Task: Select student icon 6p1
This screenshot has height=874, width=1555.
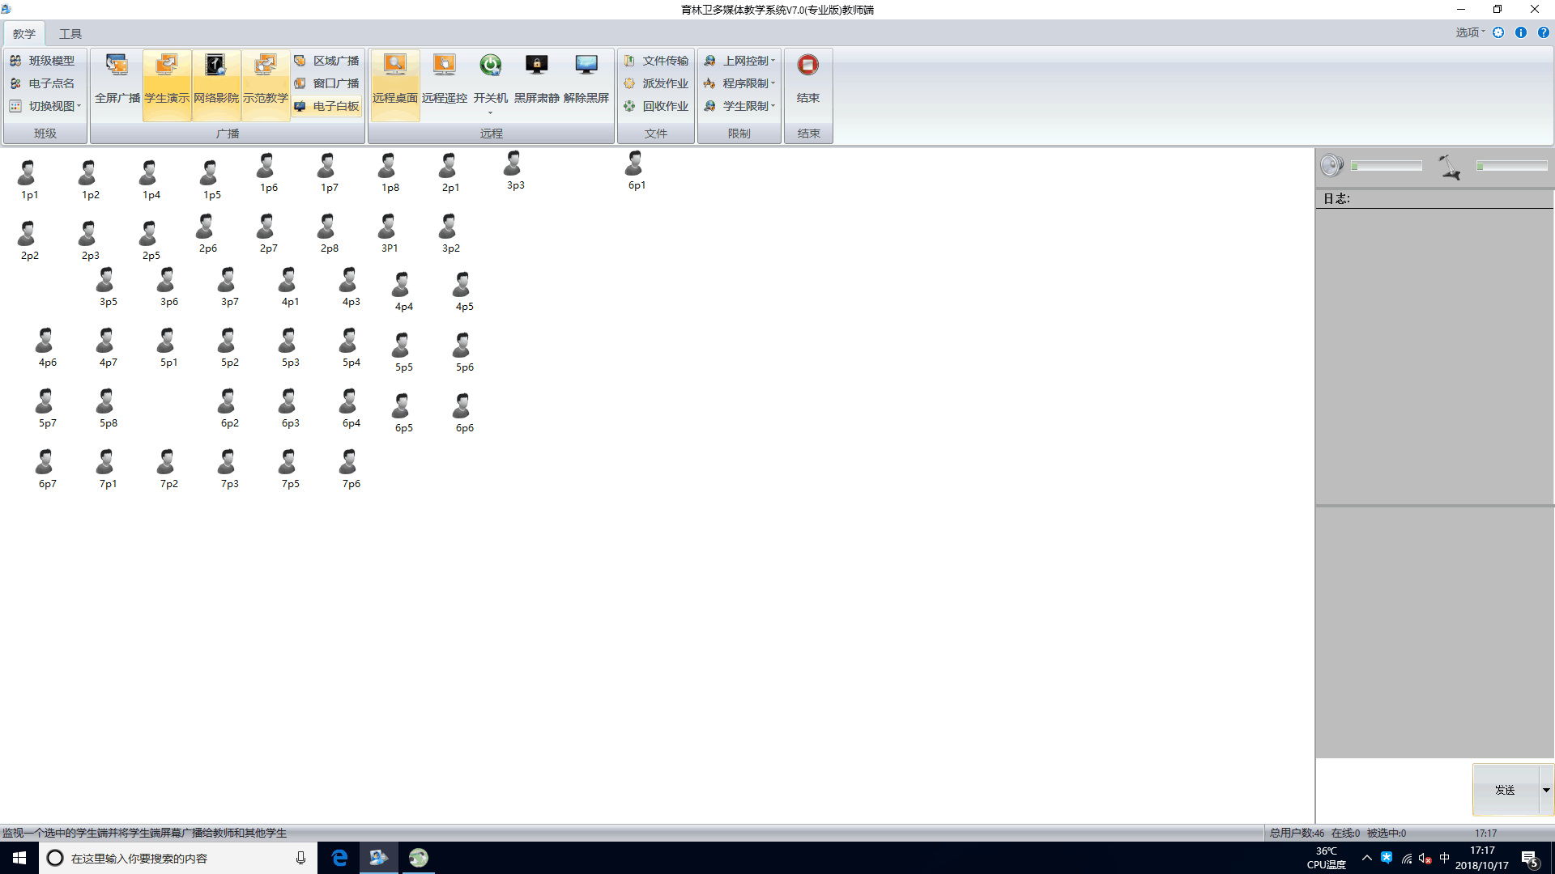Action: [x=636, y=163]
